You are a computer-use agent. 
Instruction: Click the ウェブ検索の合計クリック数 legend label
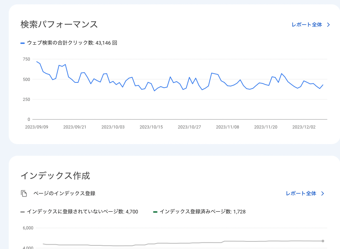pyautogui.click(x=72, y=43)
